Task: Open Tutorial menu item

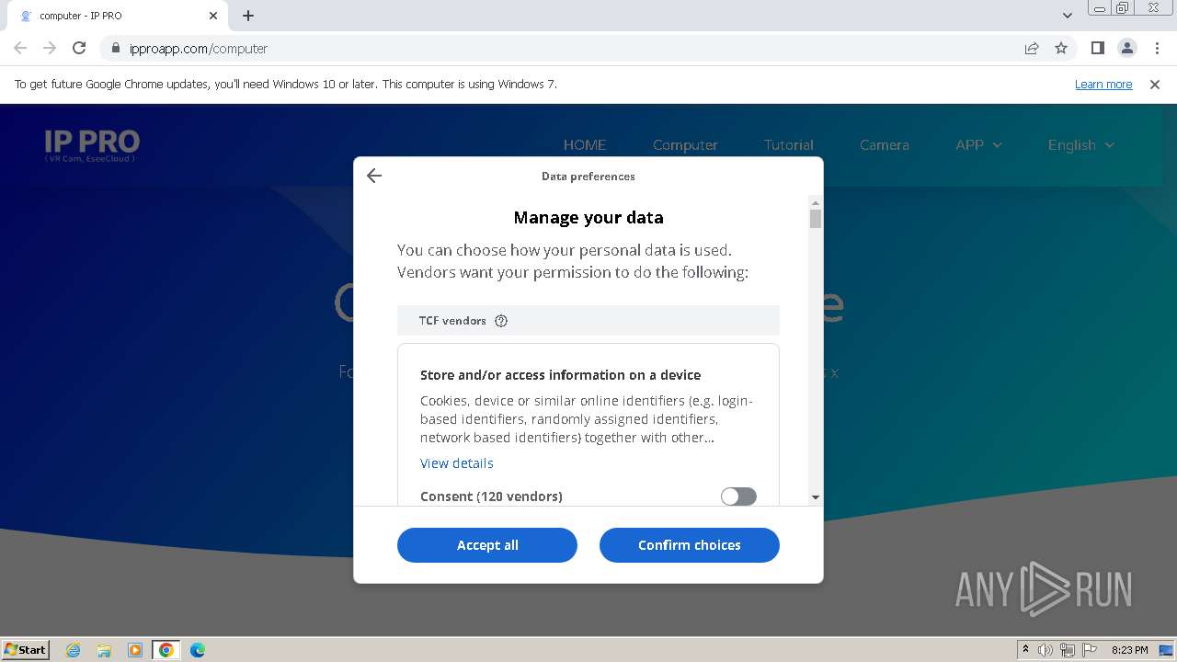Action: coord(789,145)
